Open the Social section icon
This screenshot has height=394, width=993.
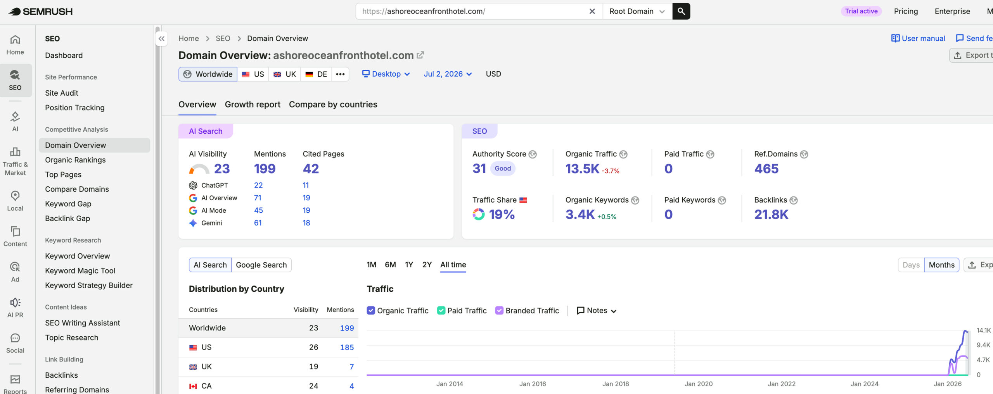pos(15,343)
